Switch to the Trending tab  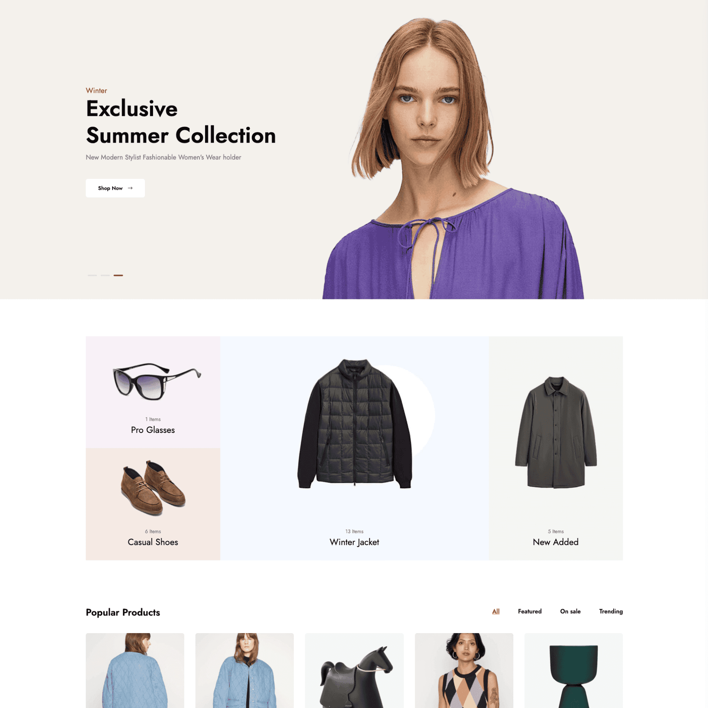611,611
